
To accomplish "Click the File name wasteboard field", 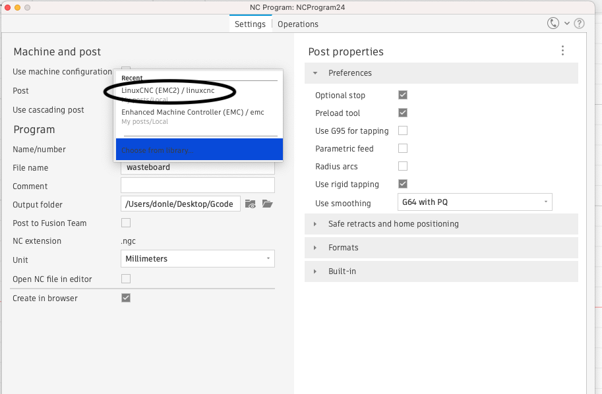I will click(x=198, y=167).
